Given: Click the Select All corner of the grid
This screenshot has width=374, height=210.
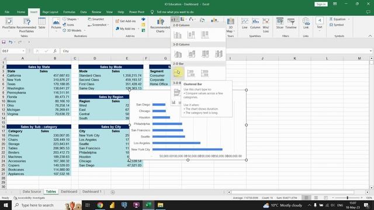Looking at the screenshot, I should pyautogui.click(x=4, y=58).
